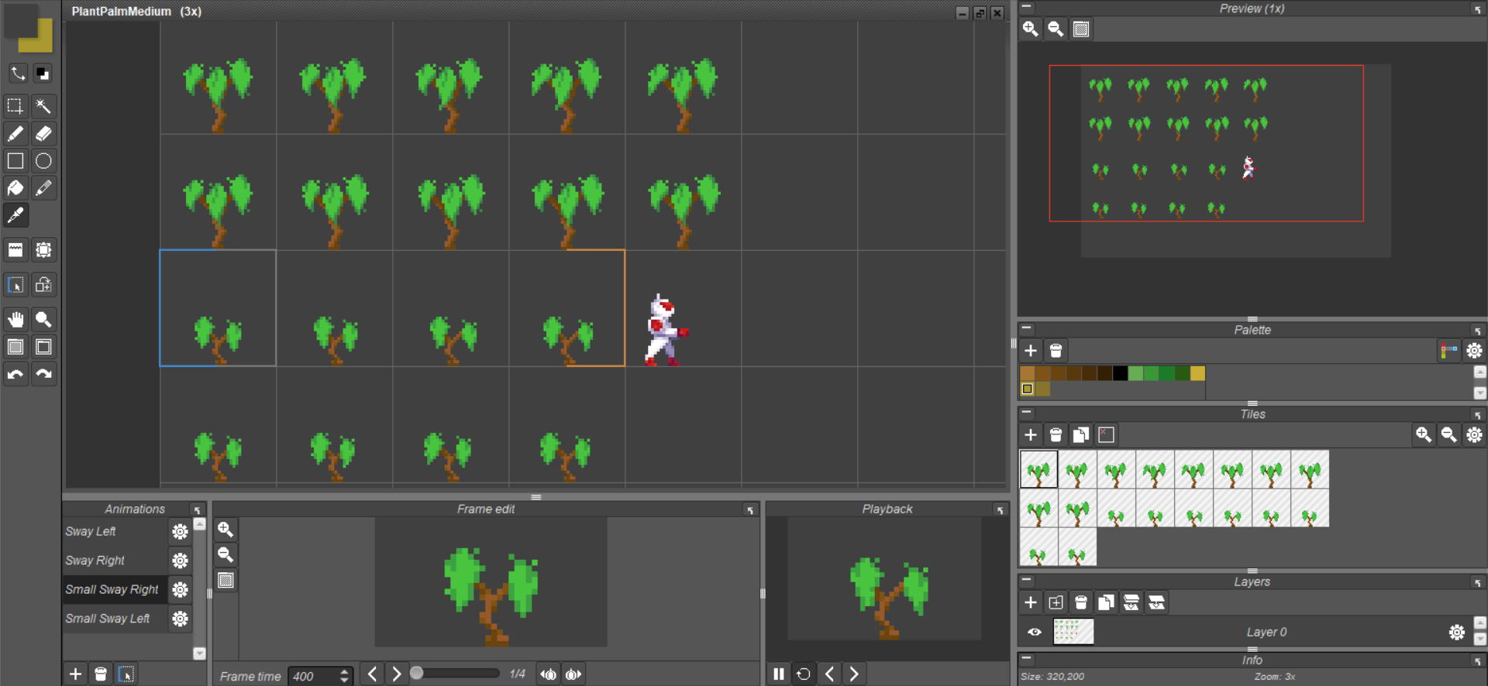Toggle loop playback button

804,674
